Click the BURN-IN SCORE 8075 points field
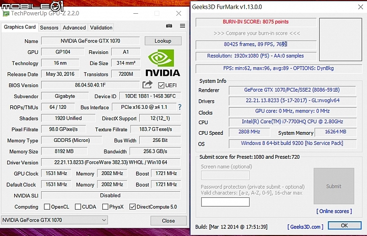This screenshot has height=236, width=367. coord(256,22)
